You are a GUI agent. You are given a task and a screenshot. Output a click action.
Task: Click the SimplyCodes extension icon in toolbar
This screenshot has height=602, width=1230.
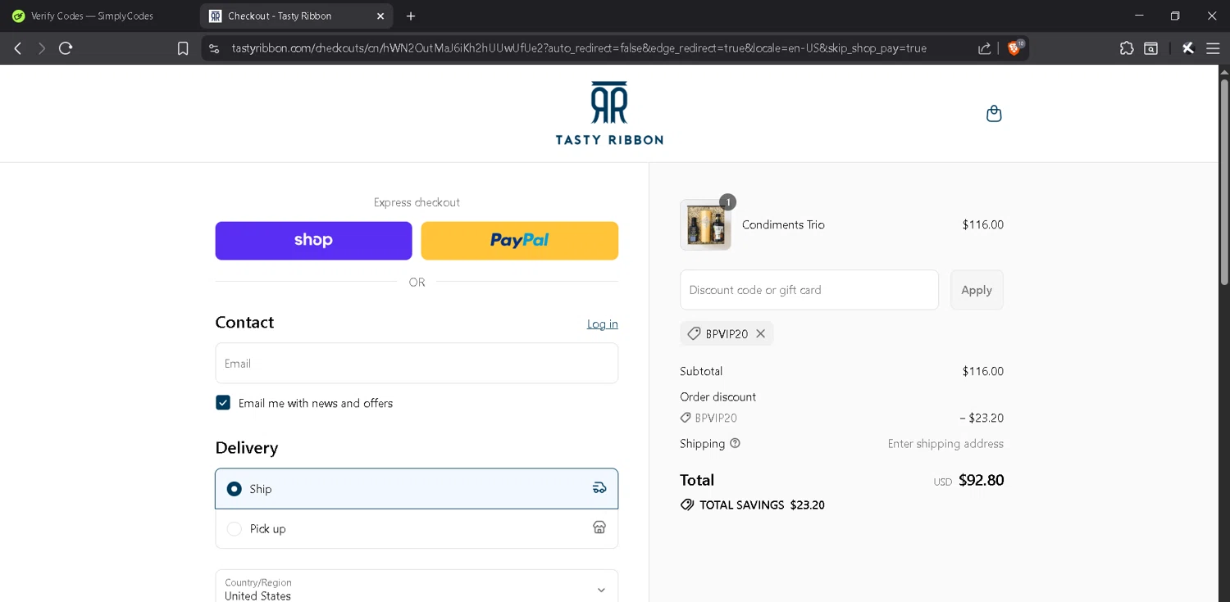tap(1187, 48)
